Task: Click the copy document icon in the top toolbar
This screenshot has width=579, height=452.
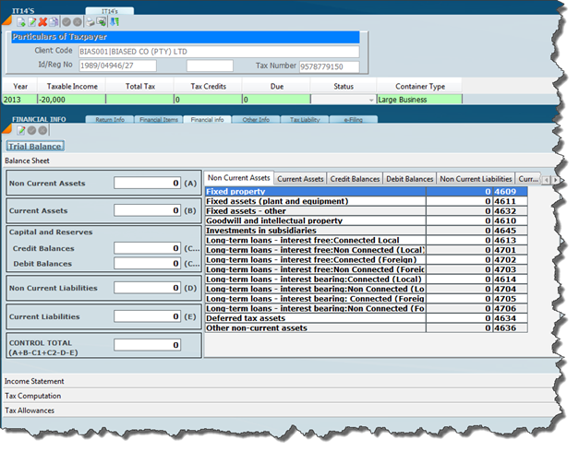Action: [x=54, y=20]
